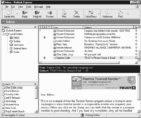Sort messages by the attachment column header
Screen dimensions: 141x118
tap(44, 27)
